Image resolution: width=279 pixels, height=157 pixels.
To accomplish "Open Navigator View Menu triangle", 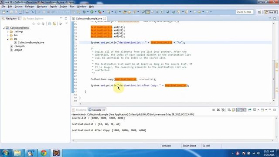I will coord(67,23).
